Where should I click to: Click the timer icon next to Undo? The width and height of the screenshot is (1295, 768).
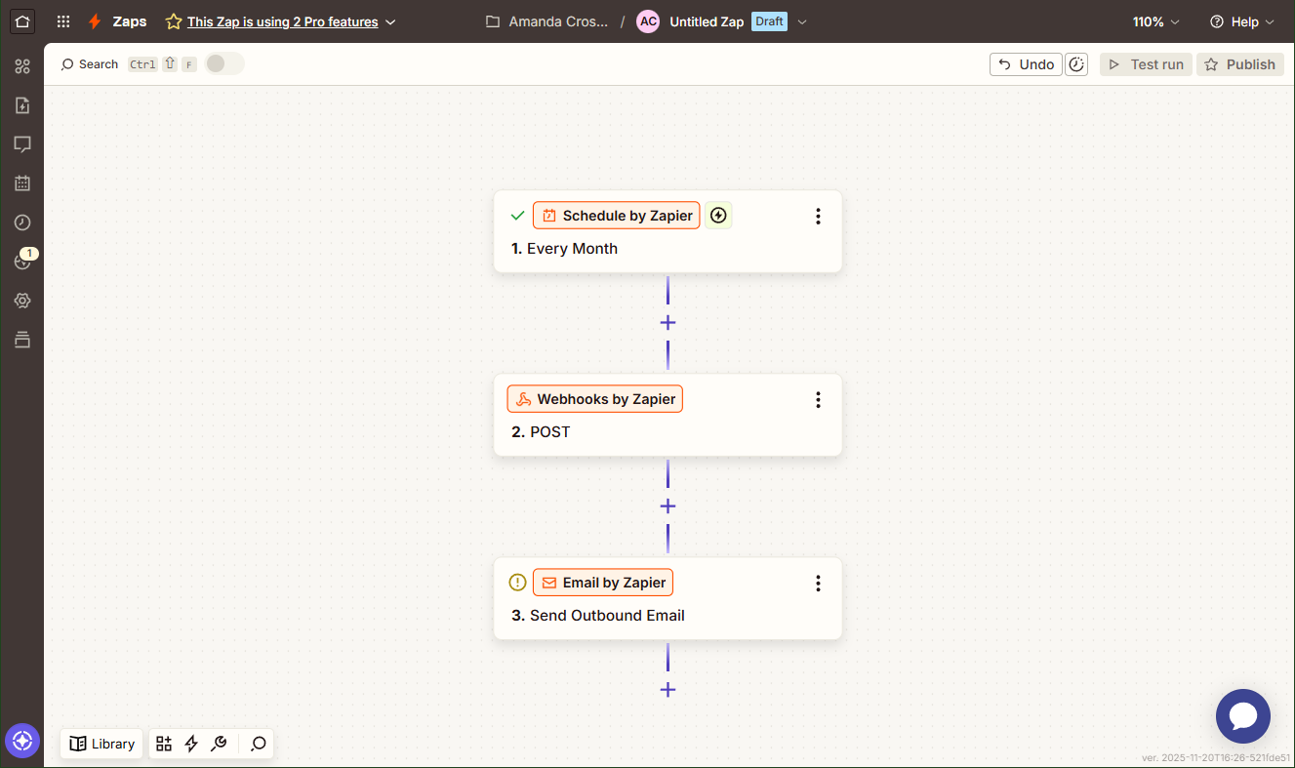click(x=1076, y=64)
